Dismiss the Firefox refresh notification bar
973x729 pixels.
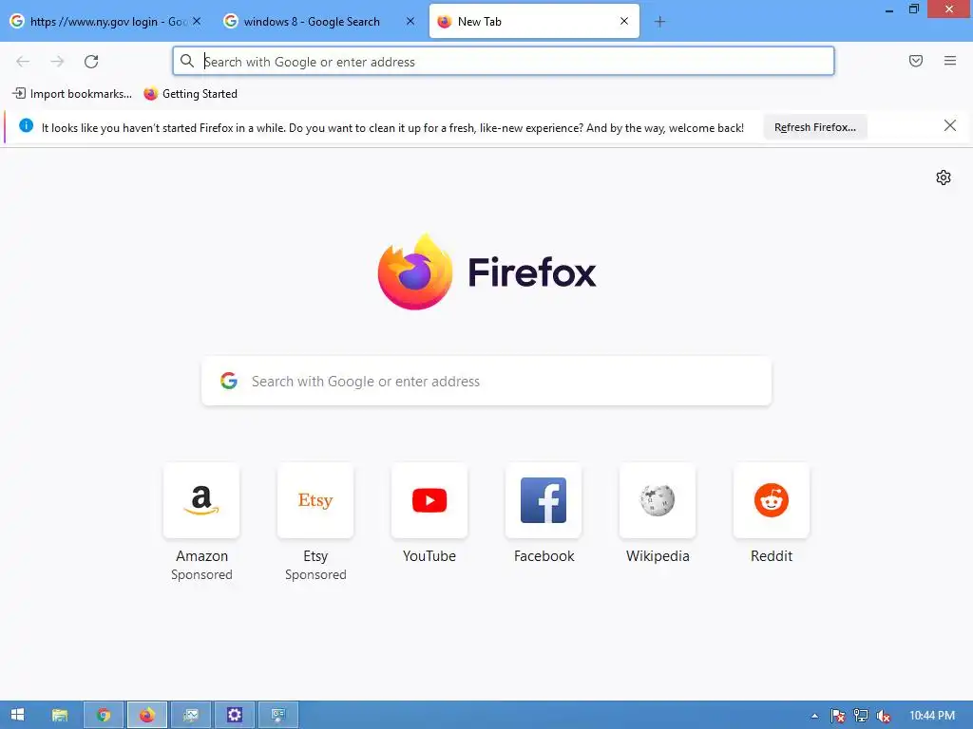pos(949,126)
